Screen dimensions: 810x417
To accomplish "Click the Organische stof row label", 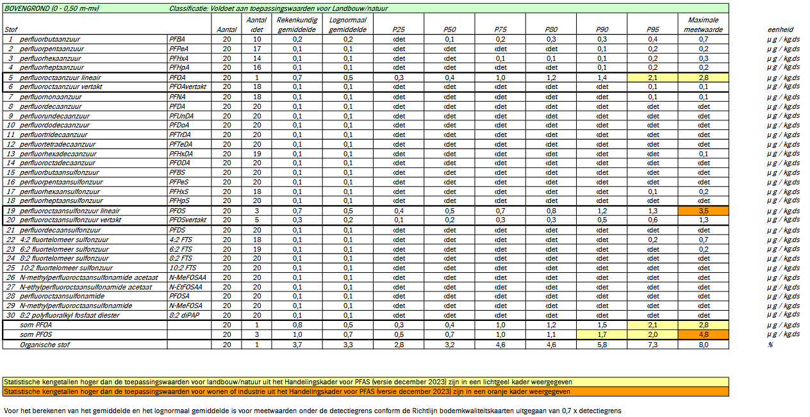I will tap(45, 345).
